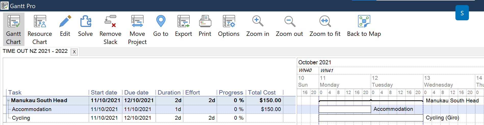Open the user account S button
The height and width of the screenshot is (125, 484).
coord(462,13)
